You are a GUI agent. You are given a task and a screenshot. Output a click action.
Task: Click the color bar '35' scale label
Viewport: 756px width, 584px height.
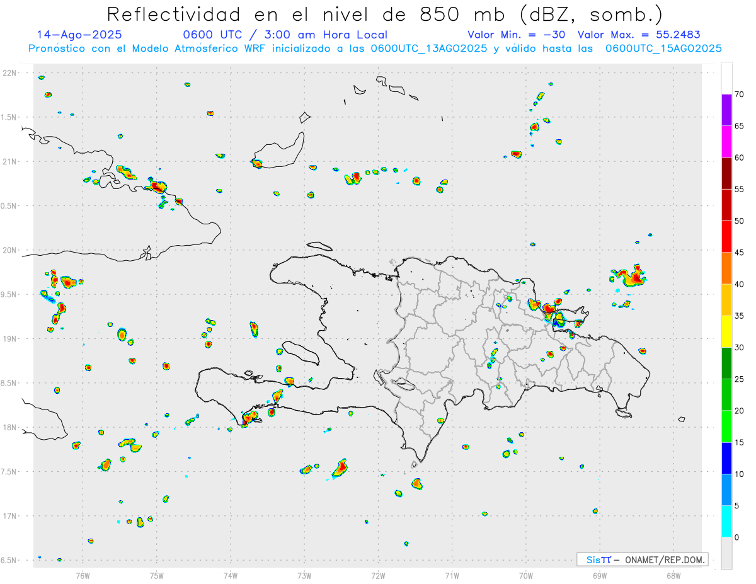click(739, 316)
